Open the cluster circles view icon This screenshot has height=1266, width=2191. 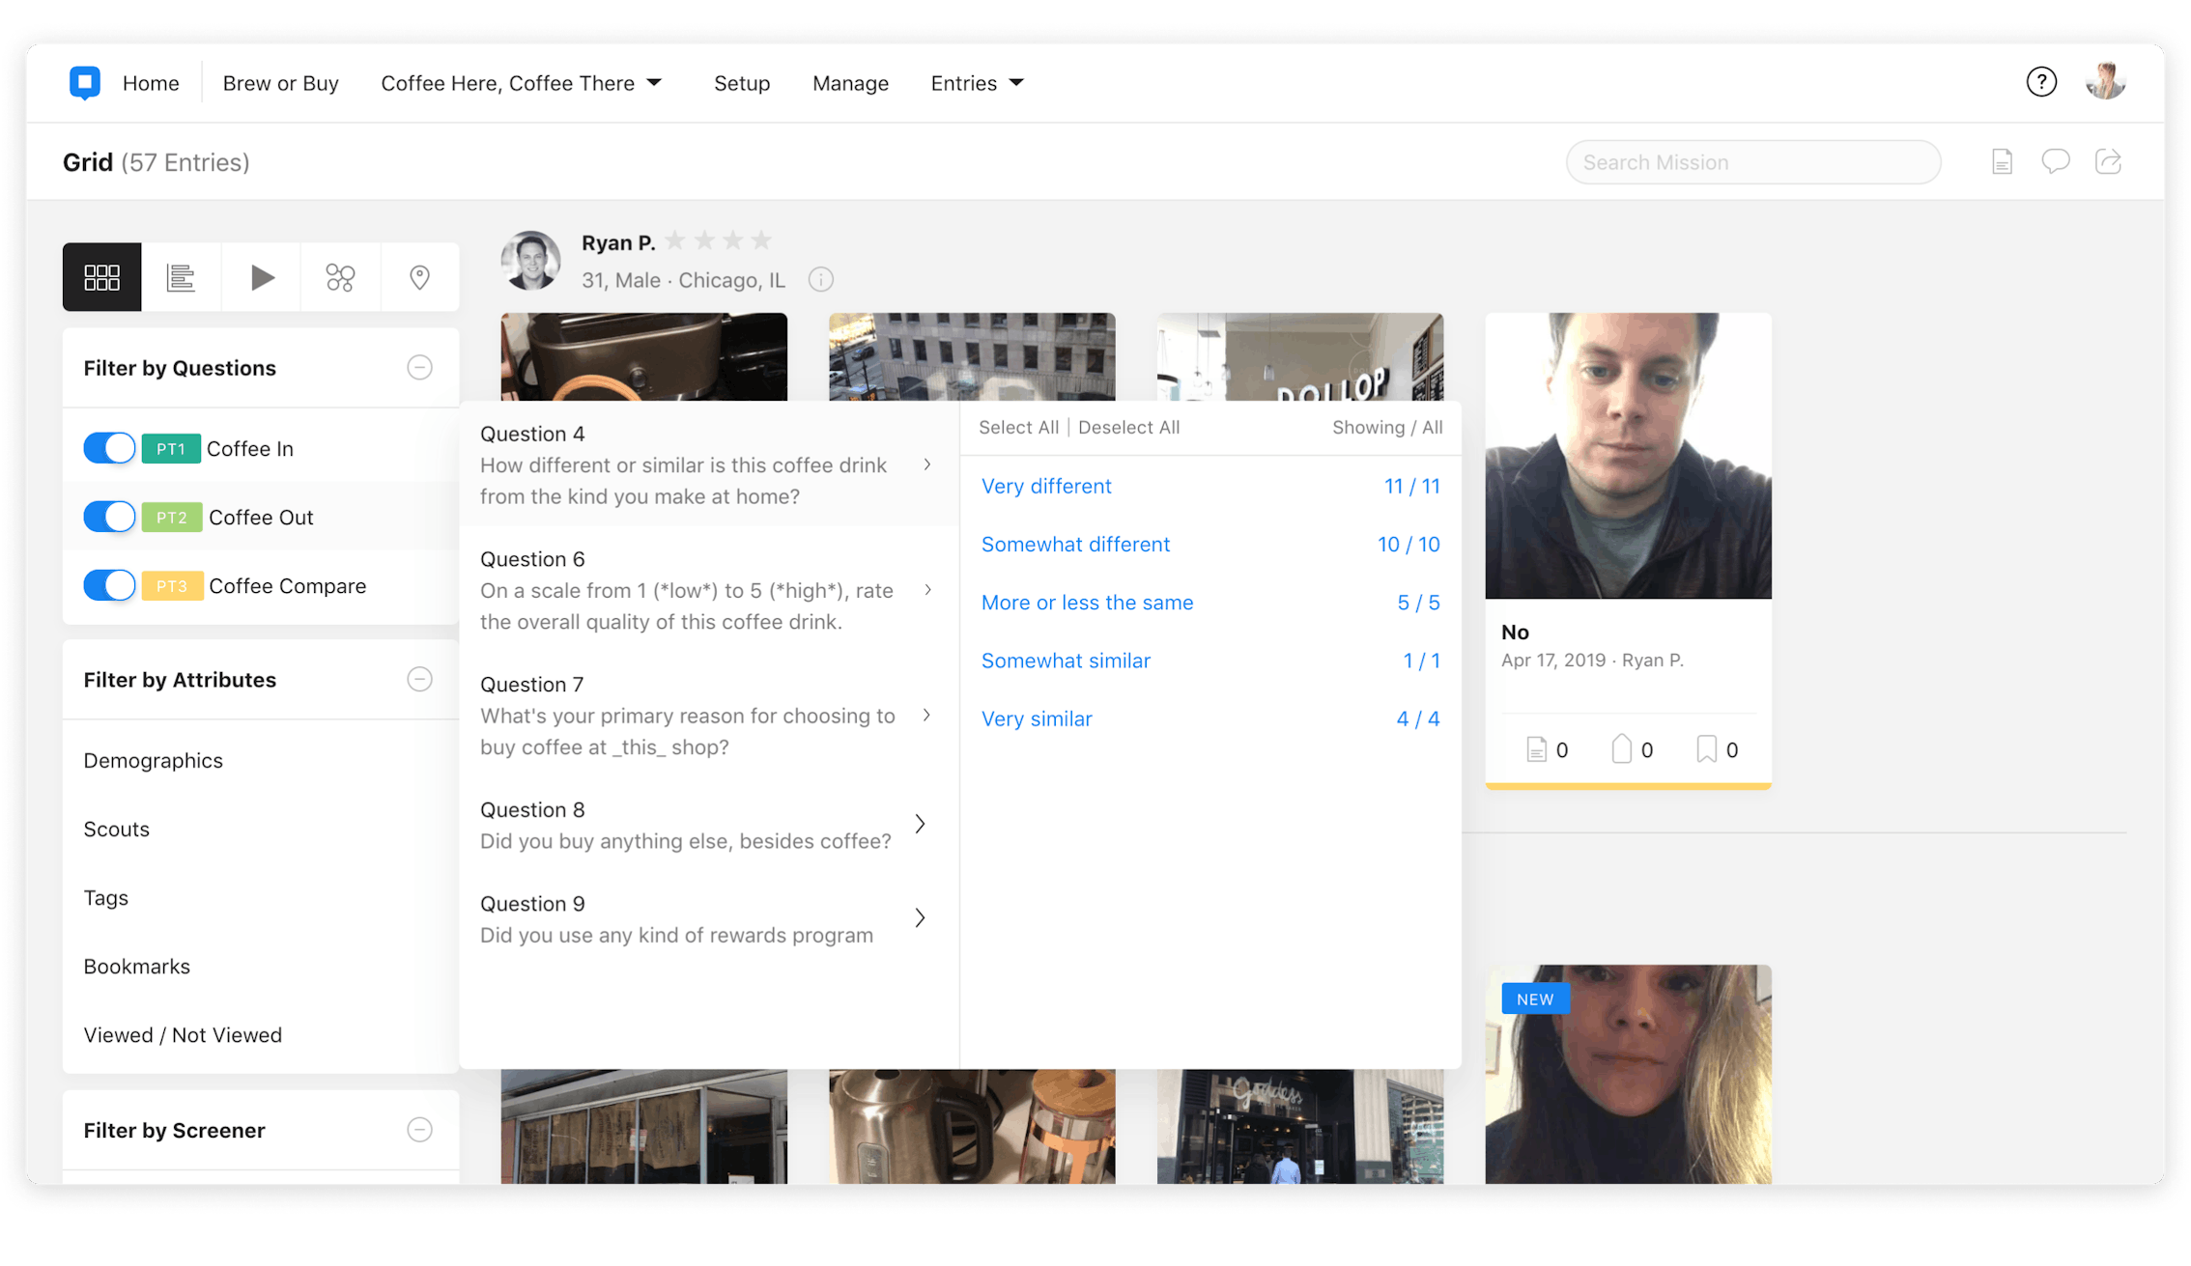[x=340, y=277]
